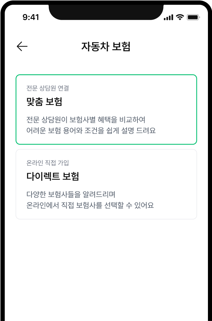Click the 맞춤 보험 heading text
This screenshot has width=212, height=321.
point(44,102)
